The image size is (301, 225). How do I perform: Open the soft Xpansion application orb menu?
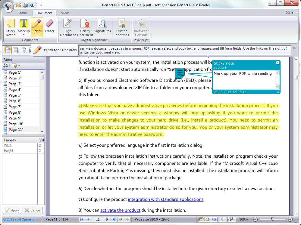coord(8,7)
